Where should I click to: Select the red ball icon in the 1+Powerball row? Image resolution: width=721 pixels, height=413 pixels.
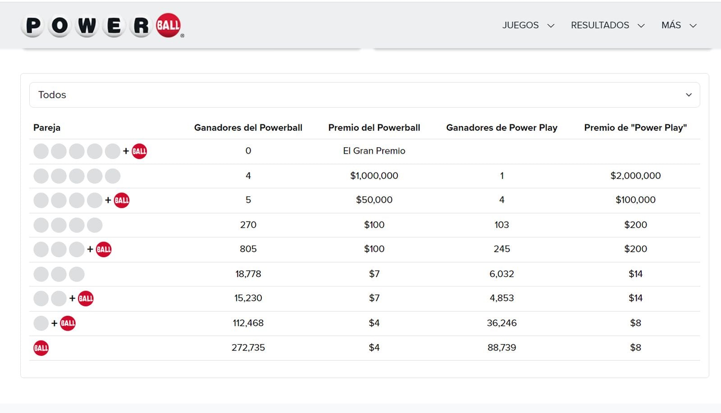[68, 323]
